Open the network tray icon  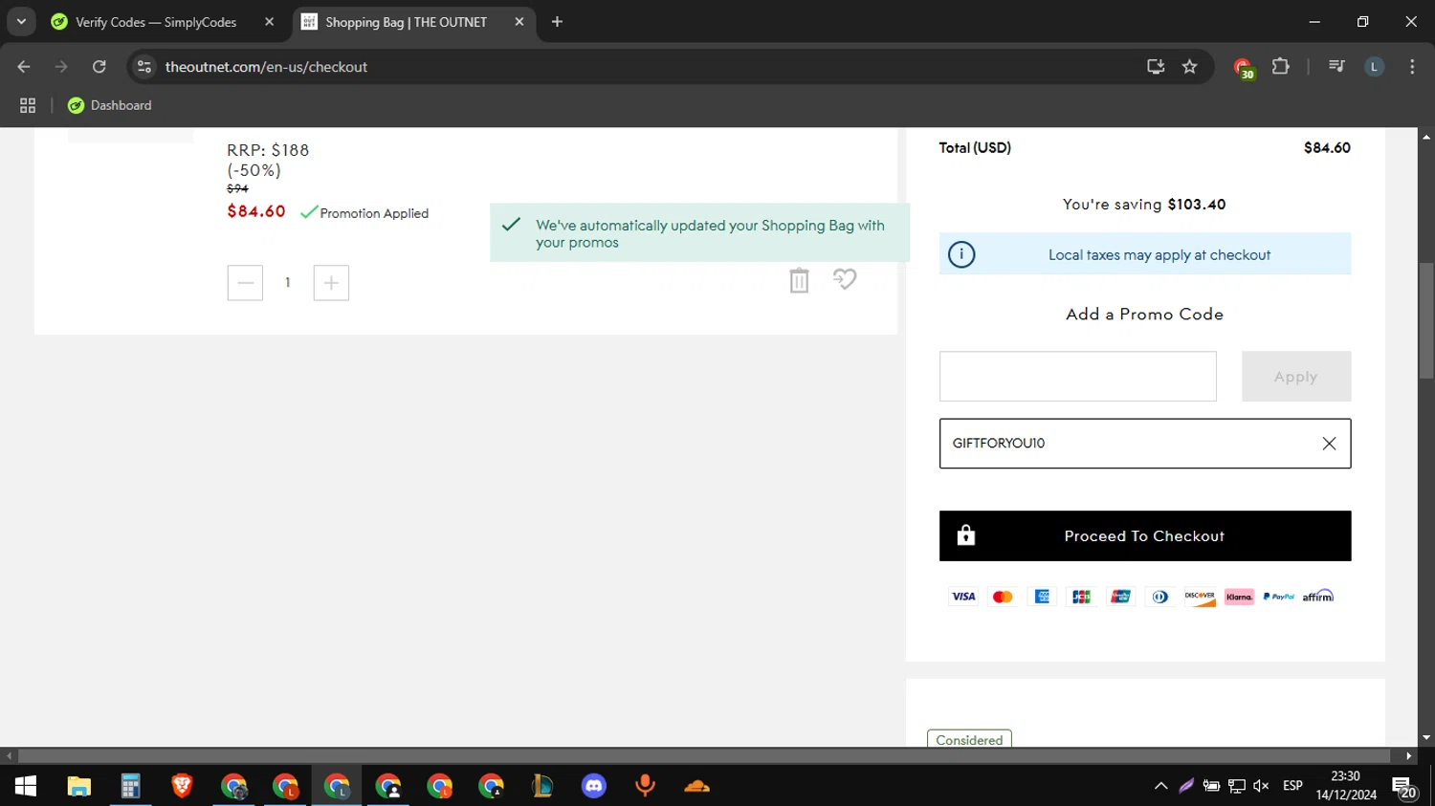pos(1236,786)
